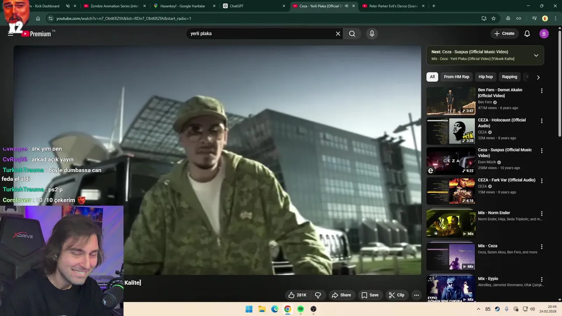Open Spotify from taskbar
The image size is (562, 316).
coord(300,309)
